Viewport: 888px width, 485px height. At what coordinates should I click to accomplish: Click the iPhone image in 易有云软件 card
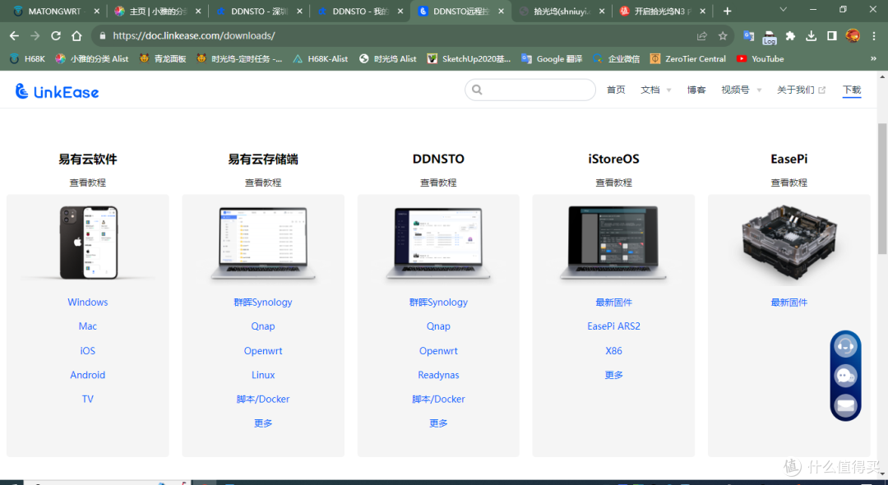coord(88,242)
